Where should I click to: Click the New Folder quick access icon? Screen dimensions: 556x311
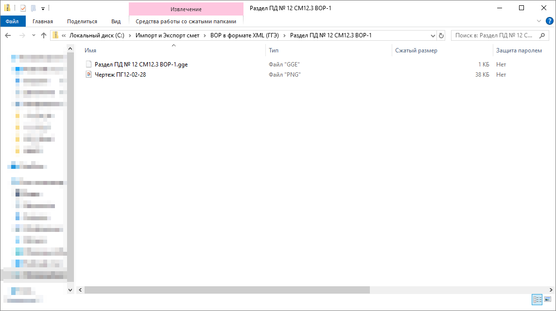(x=33, y=8)
